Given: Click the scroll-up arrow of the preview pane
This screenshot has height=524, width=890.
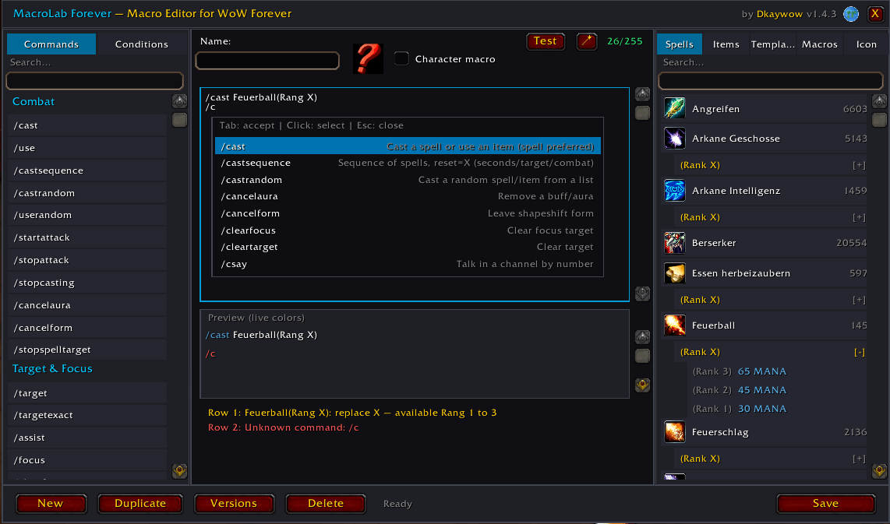Looking at the screenshot, I should pyautogui.click(x=642, y=337).
